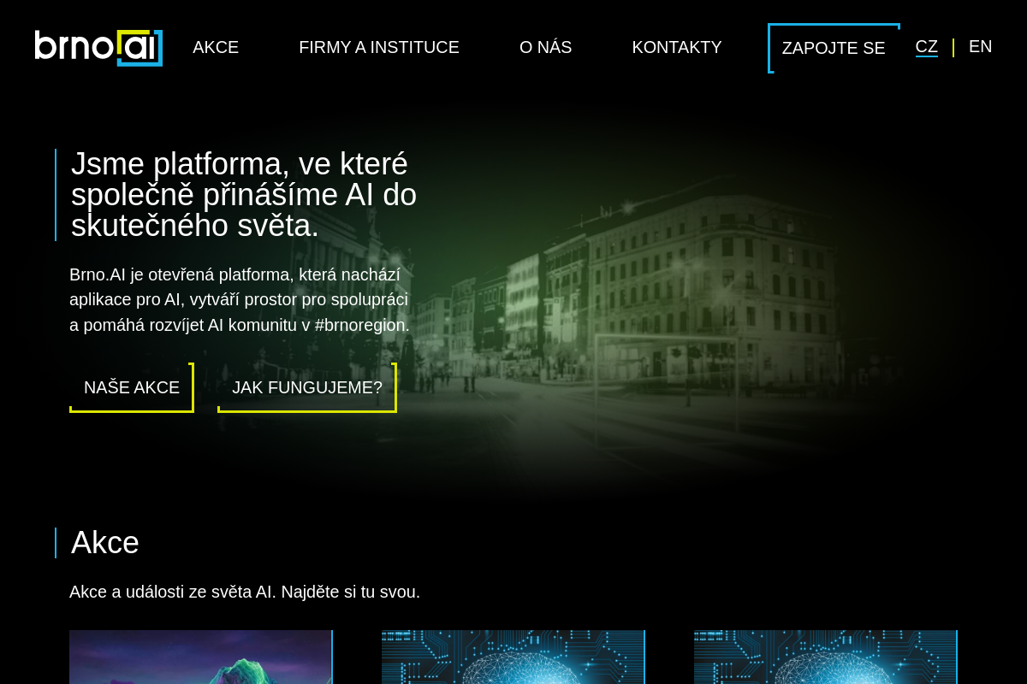Switch language to EN
The image size is (1027, 684).
pyautogui.click(x=981, y=47)
